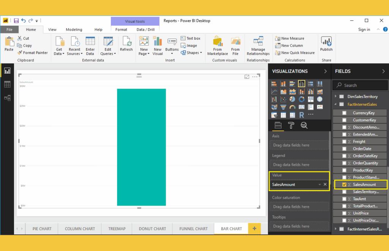389x251 pixels.
Task: Open the PIE CHART page tab
Action: click(x=42, y=229)
